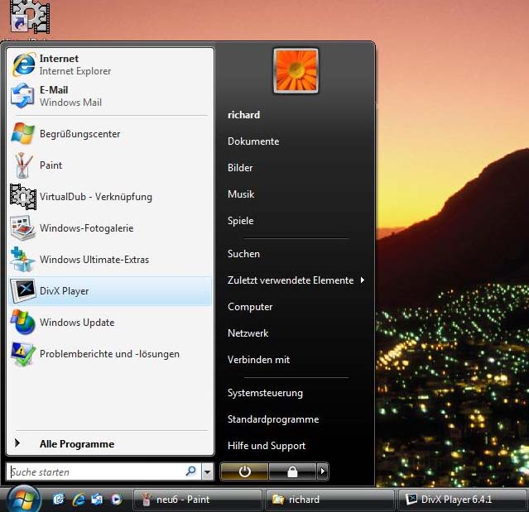This screenshot has width=529, height=512.
Task: Click the VirtualDub shortcut icon on the desktop
Action: (x=30, y=17)
